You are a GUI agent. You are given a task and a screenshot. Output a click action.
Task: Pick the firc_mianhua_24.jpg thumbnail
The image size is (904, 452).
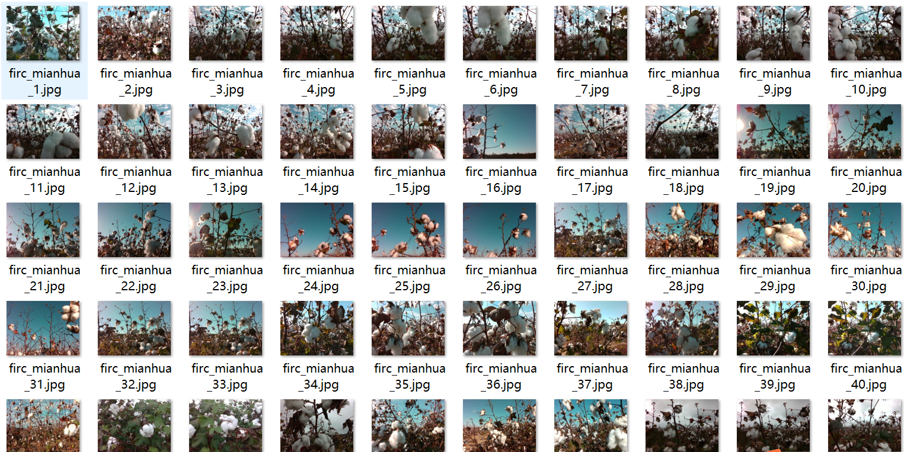[317, 230]
